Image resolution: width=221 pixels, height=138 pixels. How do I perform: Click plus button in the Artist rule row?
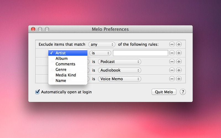(x=179, y=53)
